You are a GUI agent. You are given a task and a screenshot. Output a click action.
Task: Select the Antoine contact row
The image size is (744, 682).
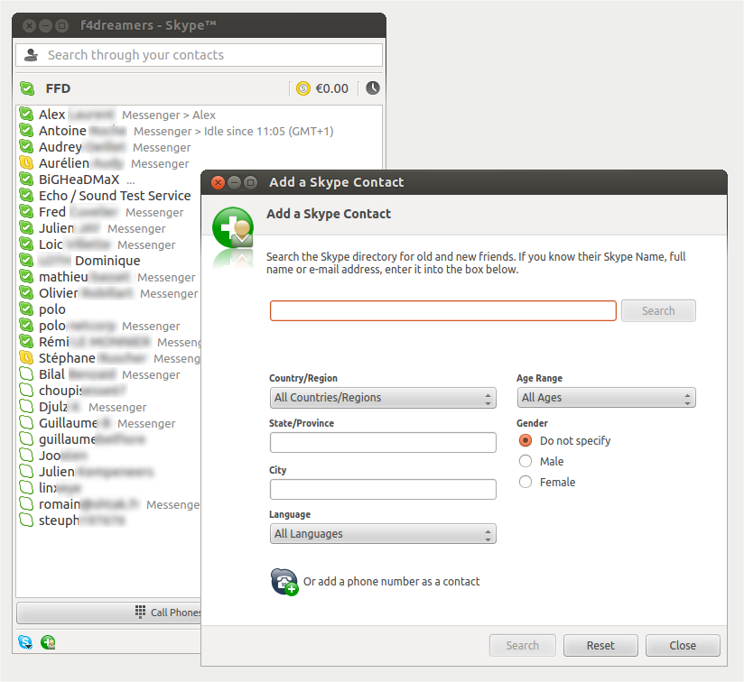(x=200, y=131)
